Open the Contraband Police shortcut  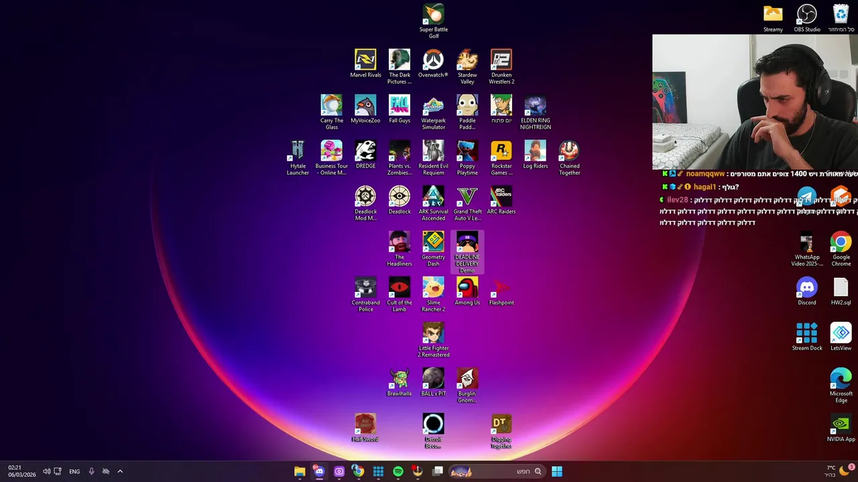pyautogui.click(x=365, y=295)
